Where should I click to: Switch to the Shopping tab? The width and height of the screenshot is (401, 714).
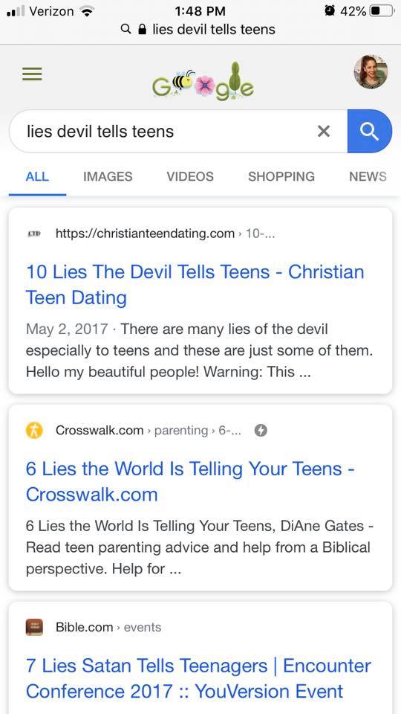(281, 177)
